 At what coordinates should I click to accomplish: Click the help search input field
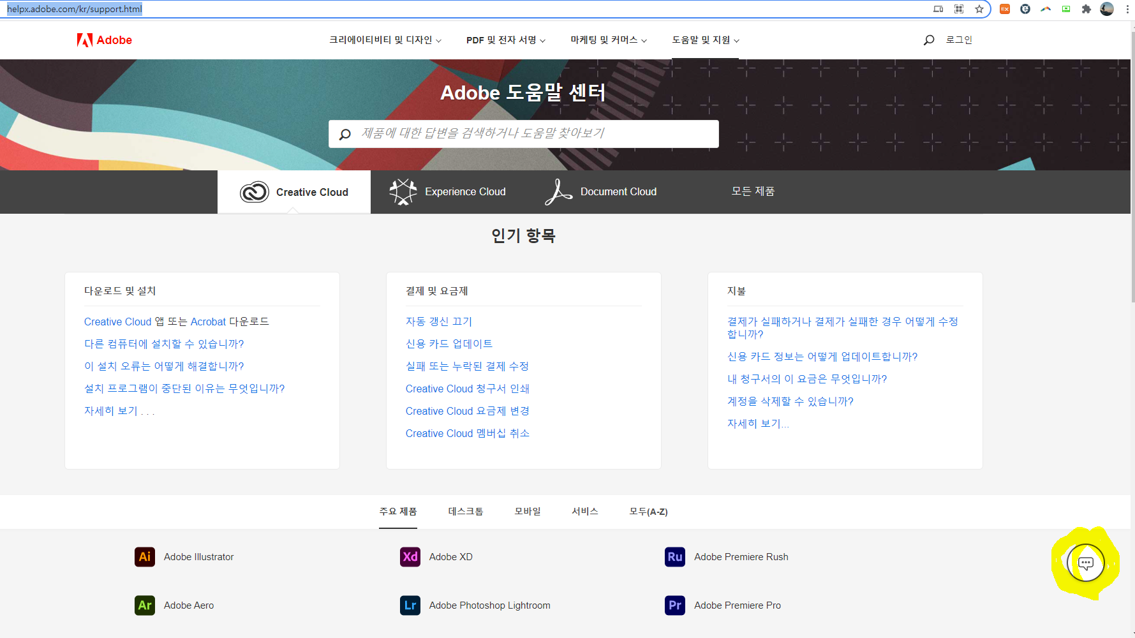(524, 134)
